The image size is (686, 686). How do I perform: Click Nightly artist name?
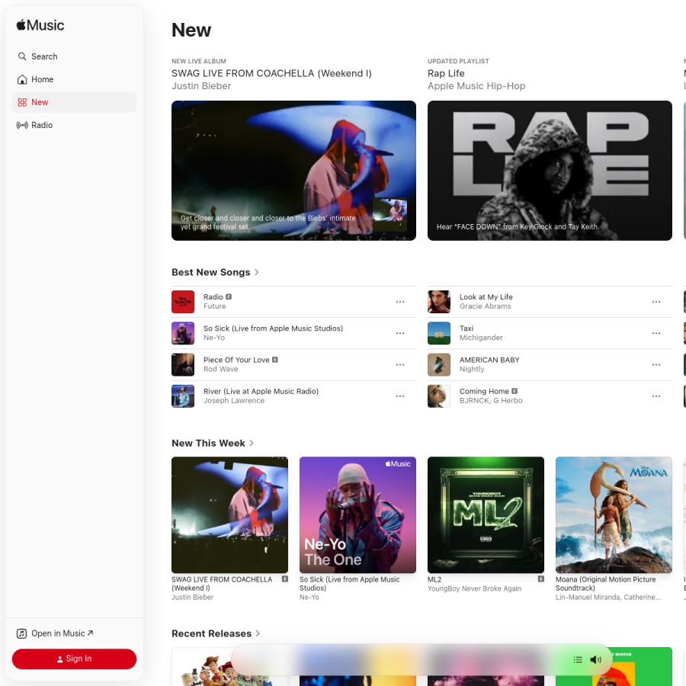coord(472,369)
